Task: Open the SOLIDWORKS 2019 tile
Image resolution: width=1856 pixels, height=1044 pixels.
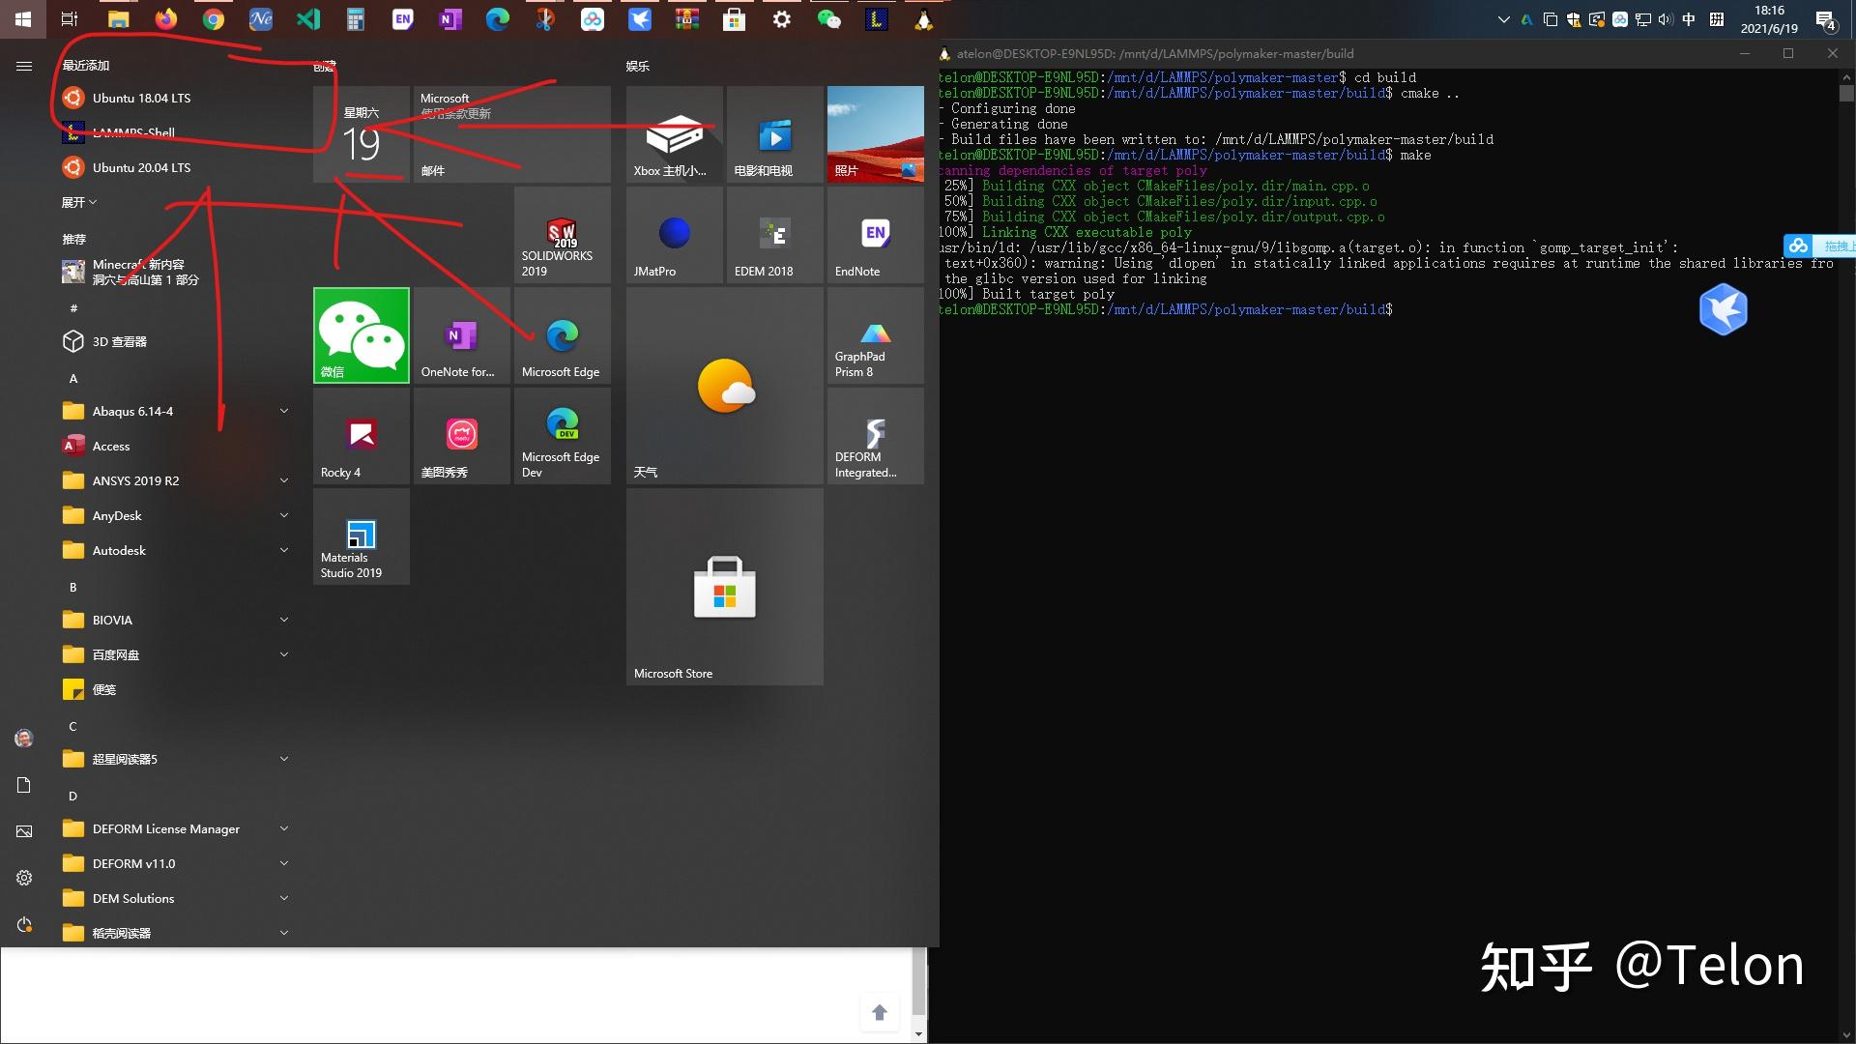Action: tap(562, 235)
